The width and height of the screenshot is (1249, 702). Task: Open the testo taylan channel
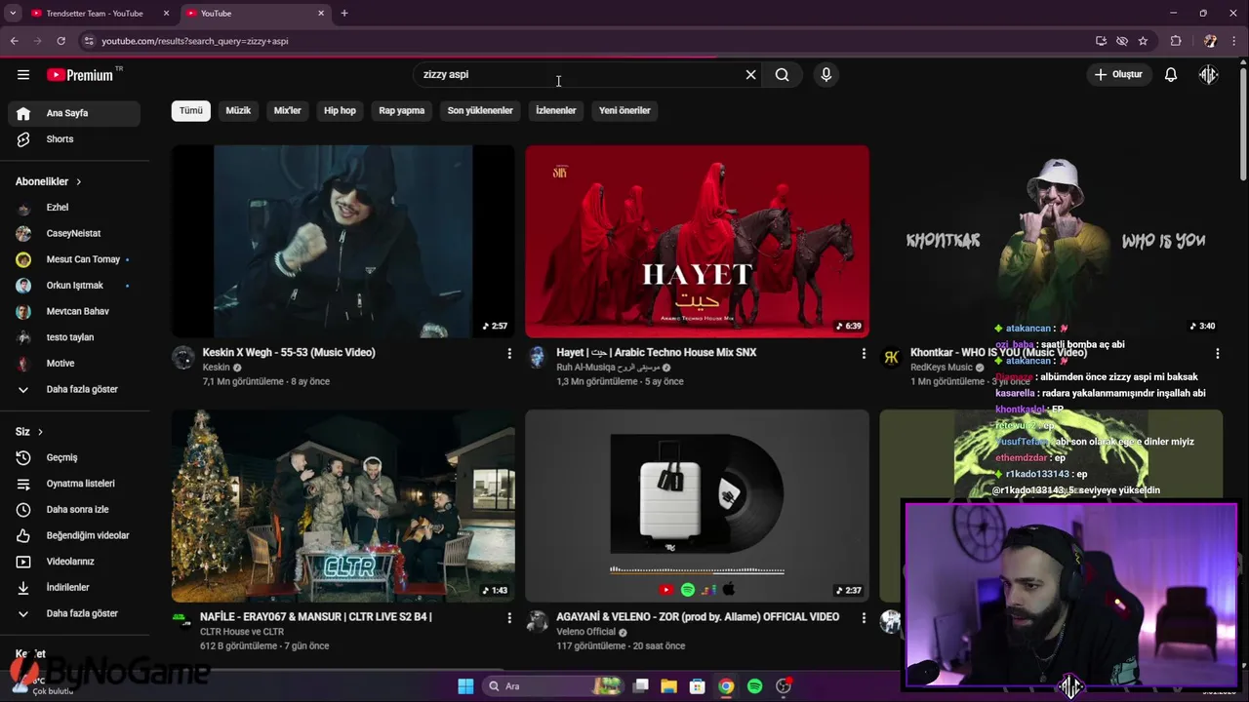click(x=74, y=337)
